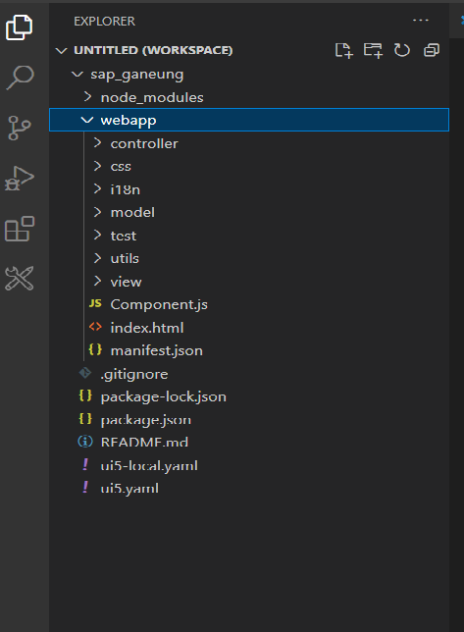Image resolution: width=464 pixels, height=632 pixels.
Task: Open manifest.json file
Action: (249, 350)
